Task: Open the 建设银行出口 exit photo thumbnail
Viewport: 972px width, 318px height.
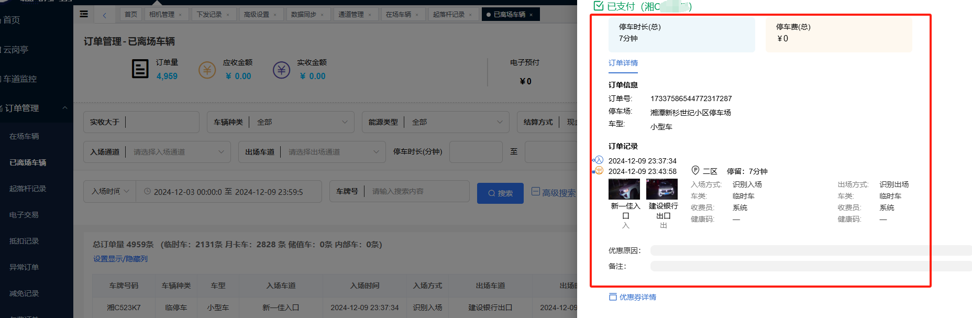Action: point(662,189)
